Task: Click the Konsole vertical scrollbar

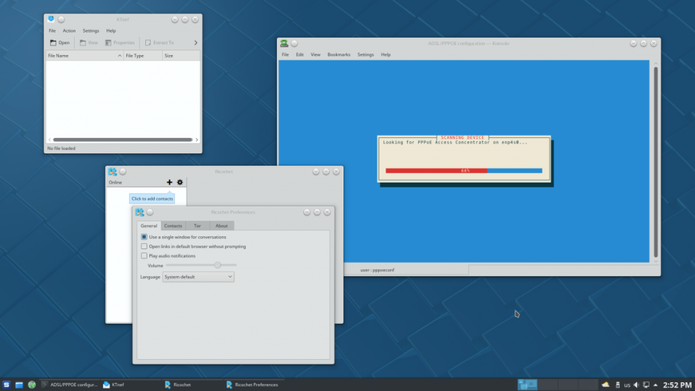Action: pos(656,162)
